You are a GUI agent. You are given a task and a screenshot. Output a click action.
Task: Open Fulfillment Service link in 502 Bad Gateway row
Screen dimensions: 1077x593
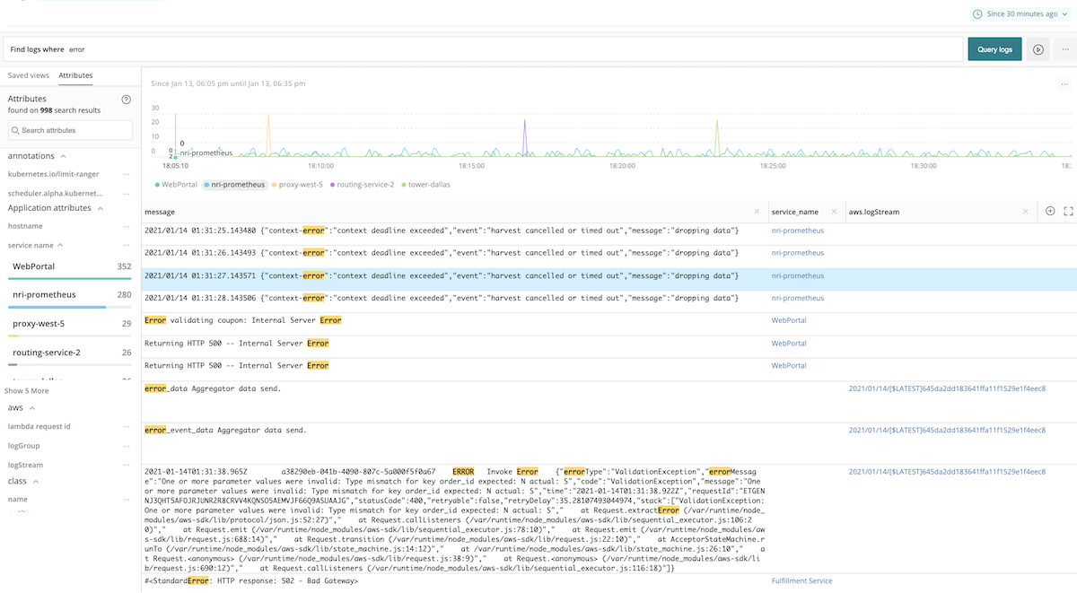click(x=801, y=581)
